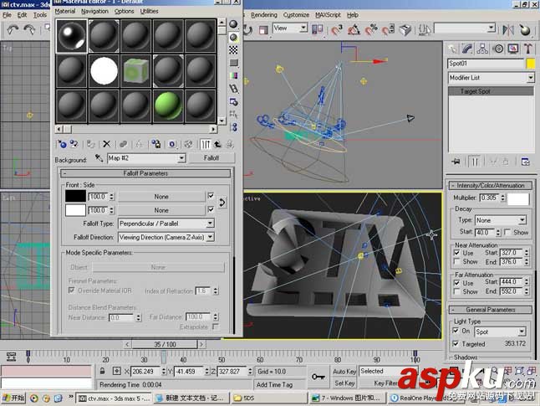Click Material Effects Channel icon
540x406 pixels.
(x=172, y=144)
